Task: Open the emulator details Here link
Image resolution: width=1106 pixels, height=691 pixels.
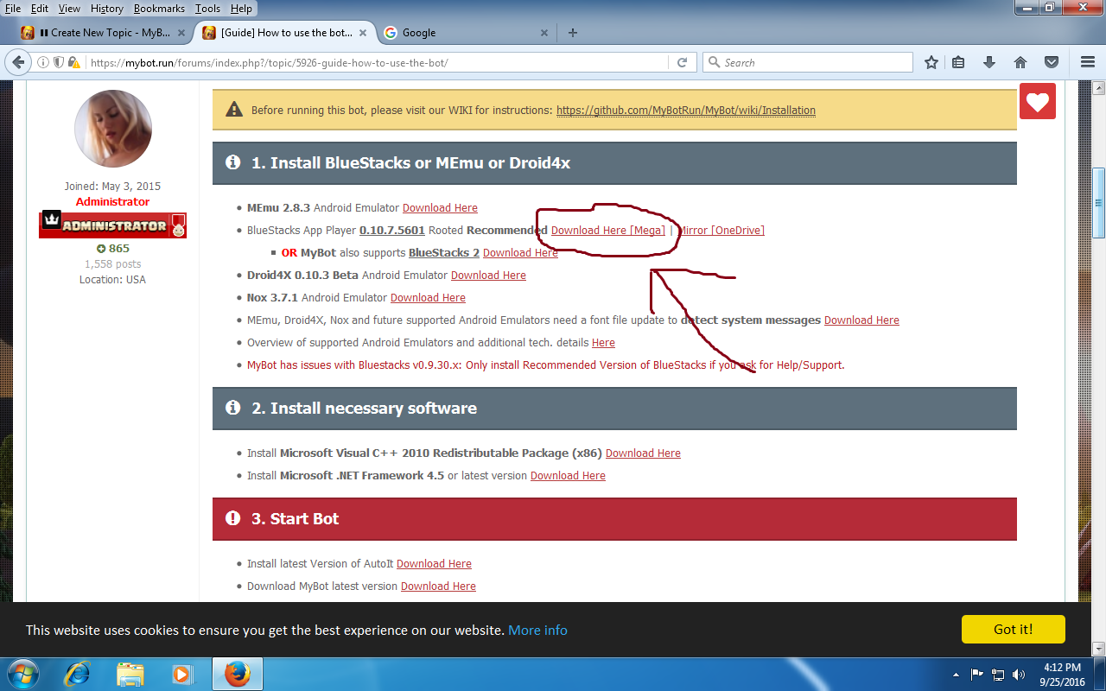Action: pyautogui.click(x=603, y=343)
